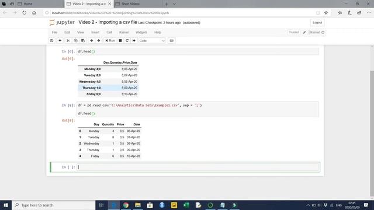Copy selected cells in the toolbar
Viewport: 374px width, 210px height.
75,41
